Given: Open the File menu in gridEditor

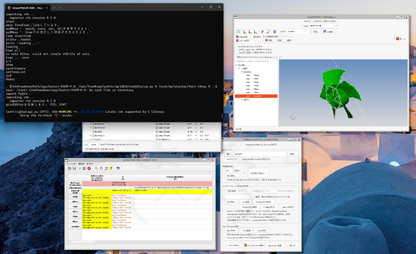Looking at the screenshot, I should click(71, 164).
